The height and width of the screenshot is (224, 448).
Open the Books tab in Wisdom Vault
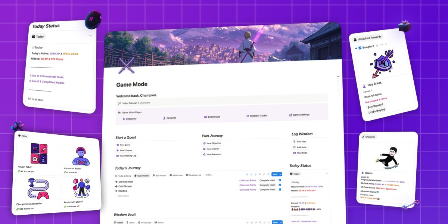click(159, 223)
